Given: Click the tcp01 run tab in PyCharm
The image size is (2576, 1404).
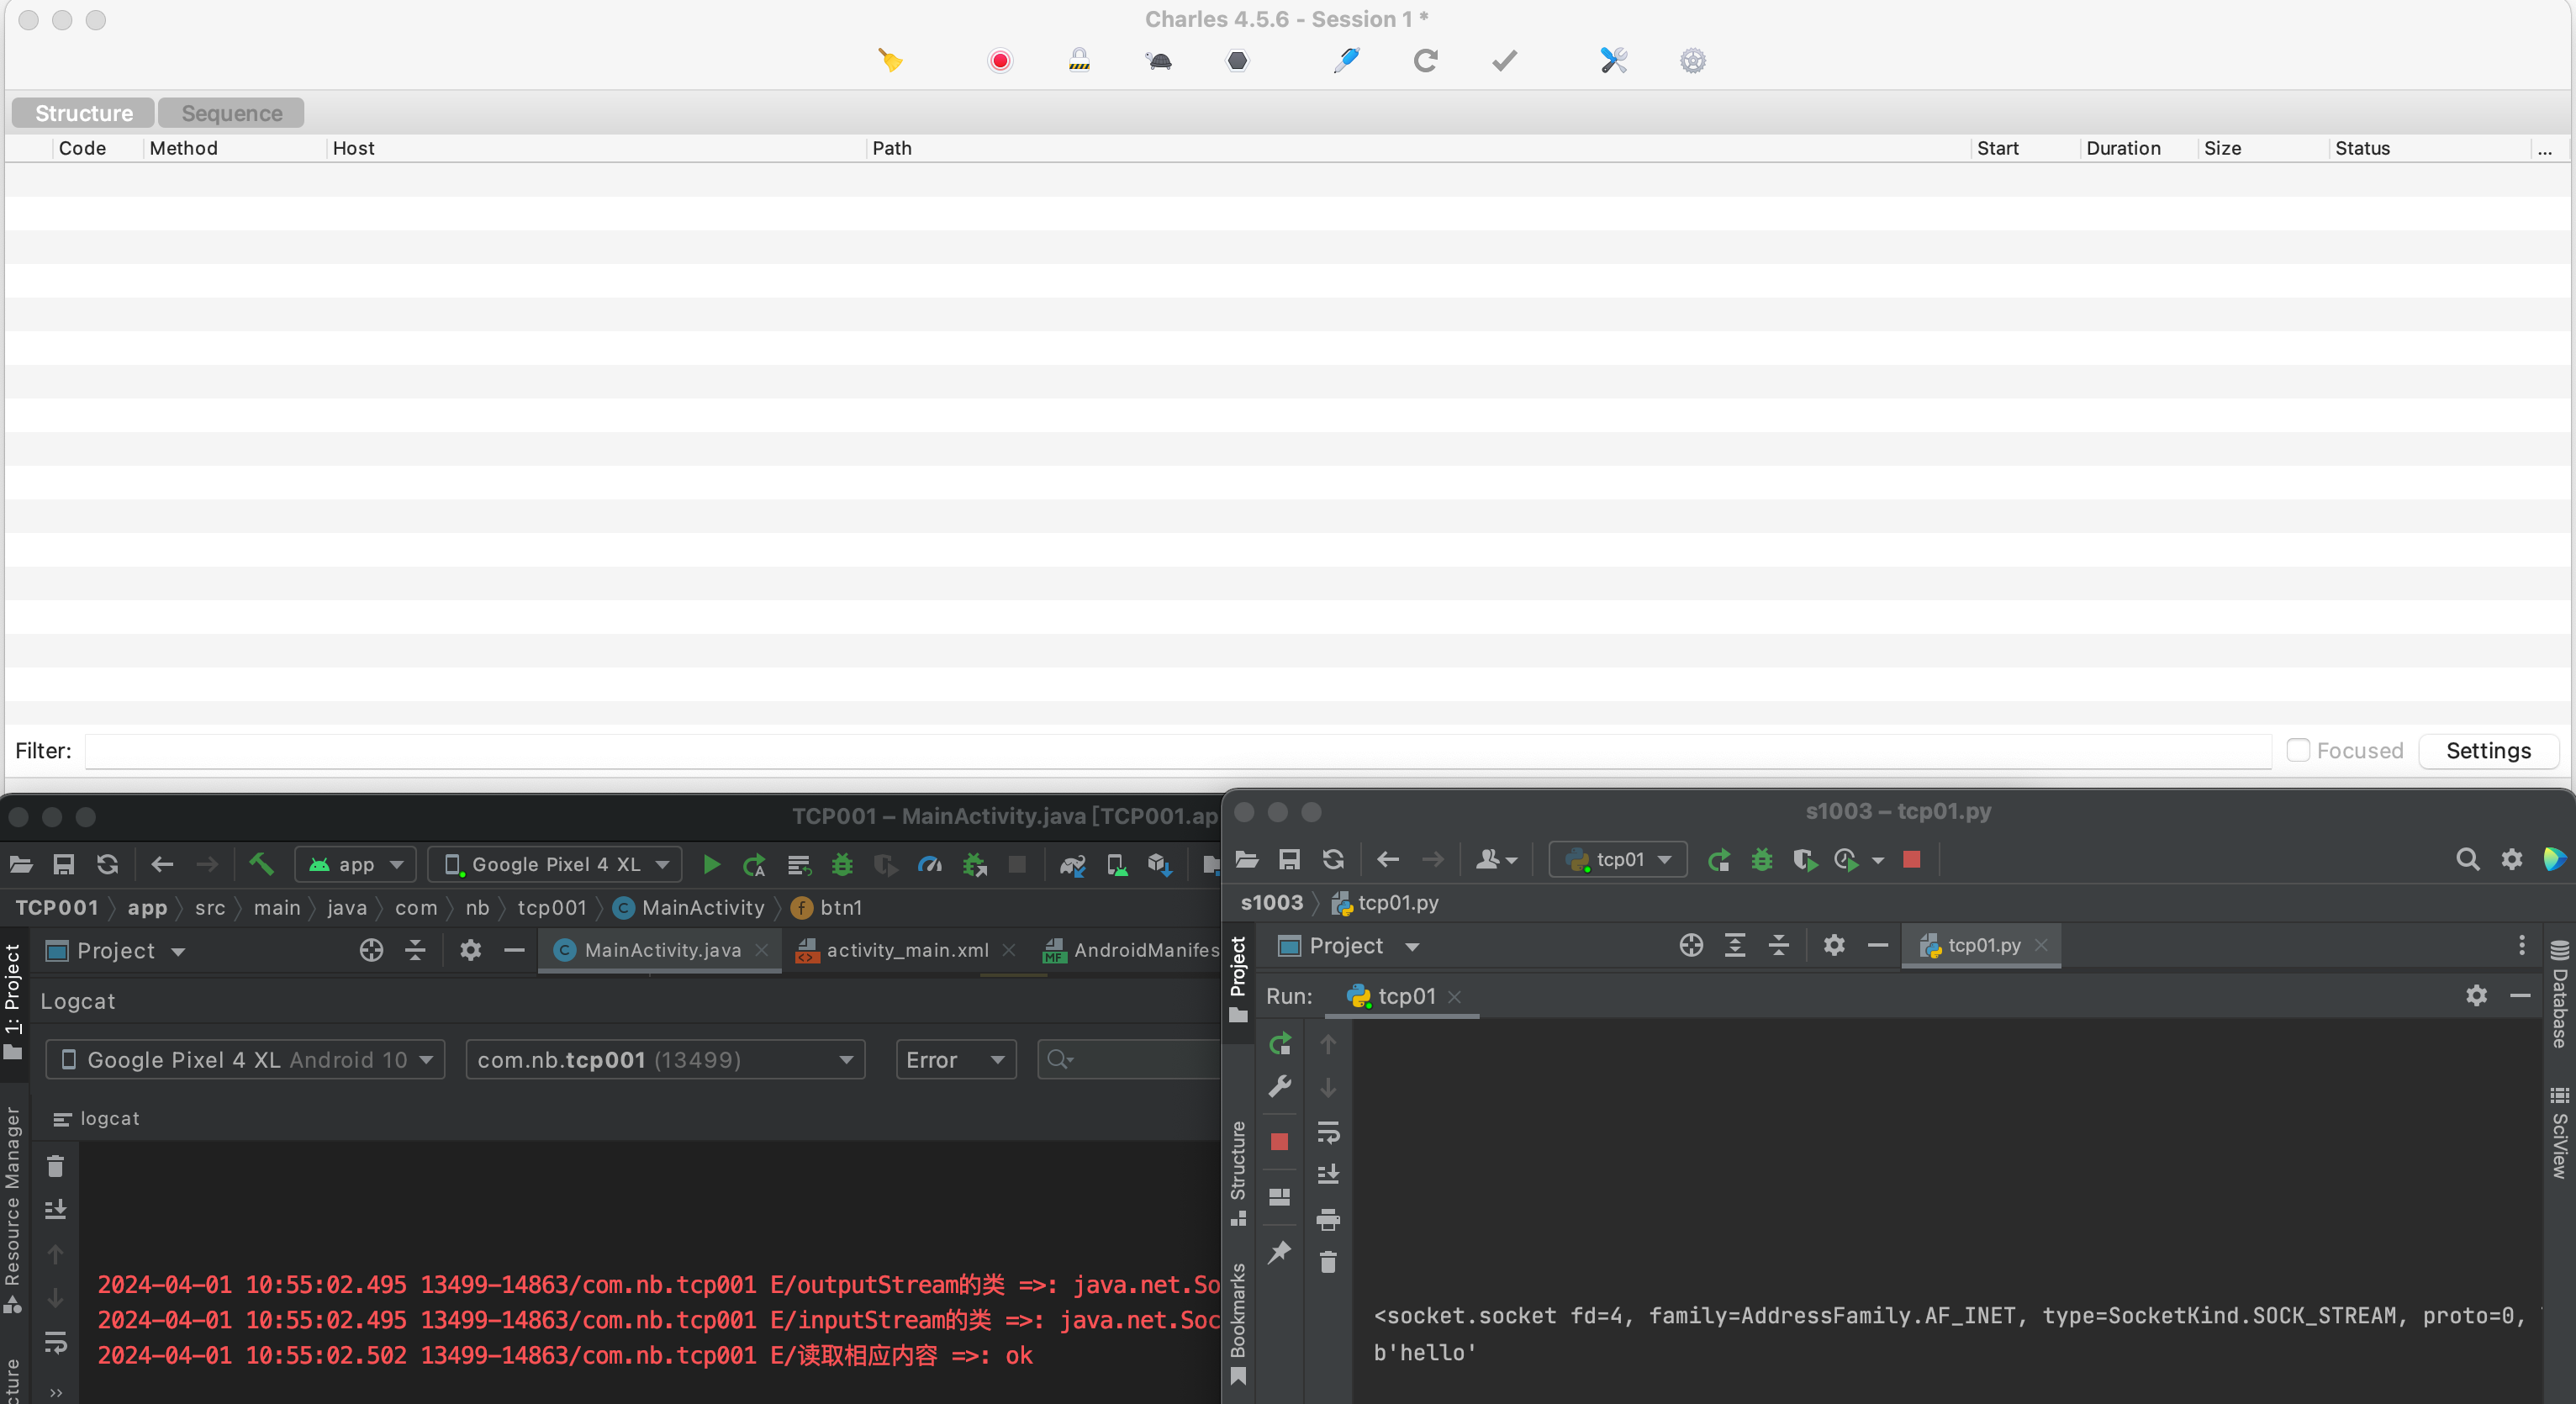Looking at the screenshot, I should tap(1402, 995).
